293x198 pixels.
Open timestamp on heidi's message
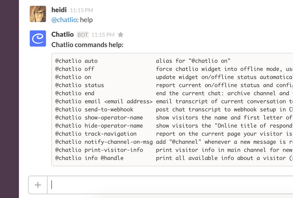81,10
